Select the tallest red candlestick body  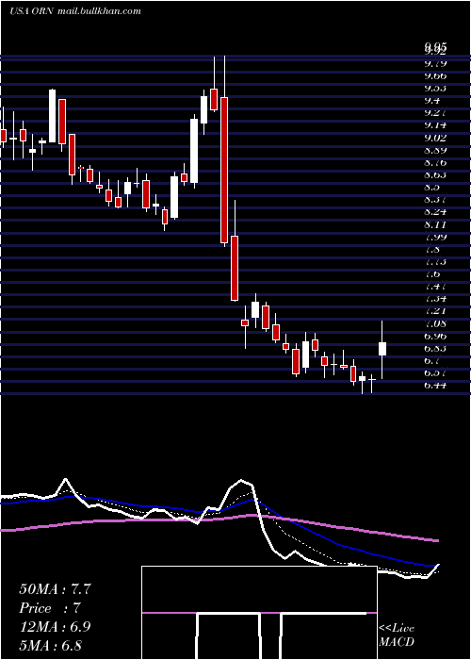point(224,170)
